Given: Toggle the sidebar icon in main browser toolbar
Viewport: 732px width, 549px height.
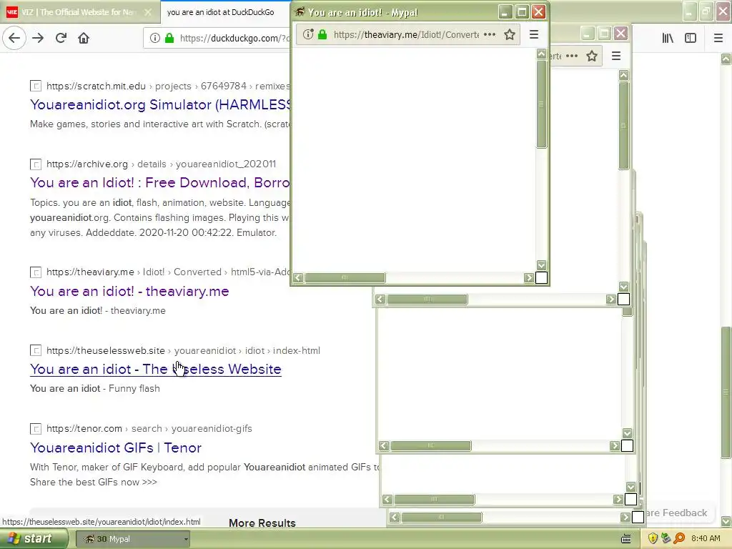Looking at the screenshot, I should (x=691, y=38).
